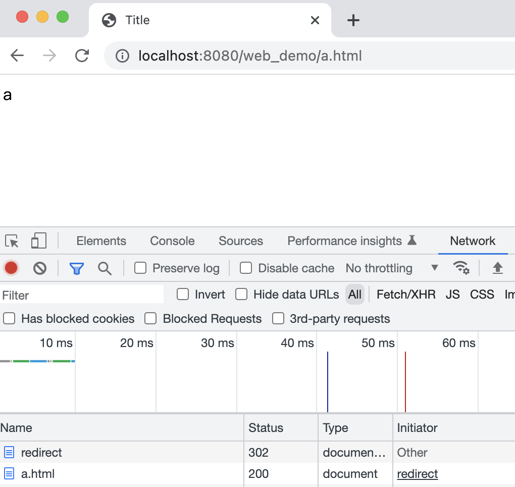The height and width of the screenshot is (487, 515).
Task: Check the Disable cache option
Action: click(x=246, y=268)
